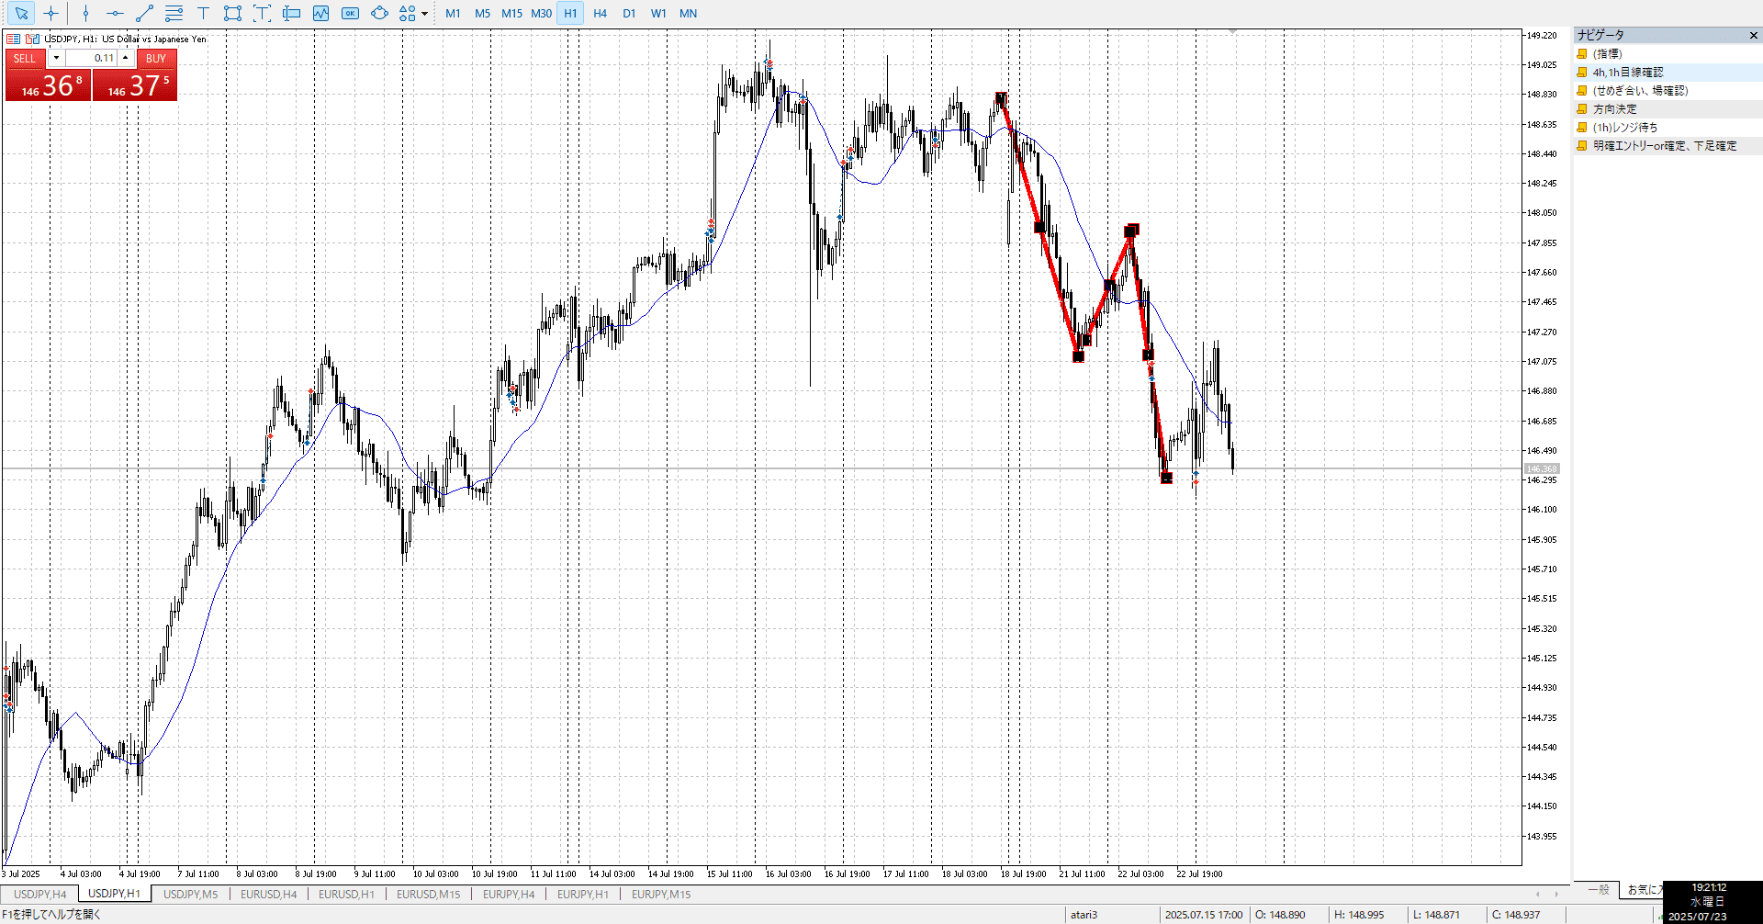The height and width of the screenshot is (924, 1763).
Task: Click the lot volume field showing 0.11
Action: click(92, 58)
